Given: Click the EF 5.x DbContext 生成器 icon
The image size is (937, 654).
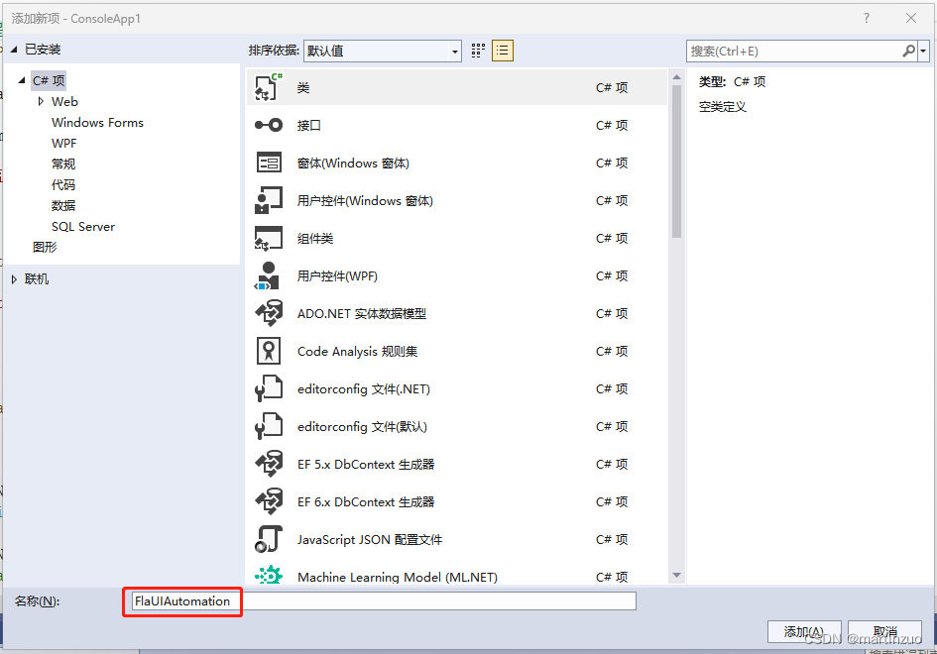Looking at the screenshot, I should coord(269,464).
